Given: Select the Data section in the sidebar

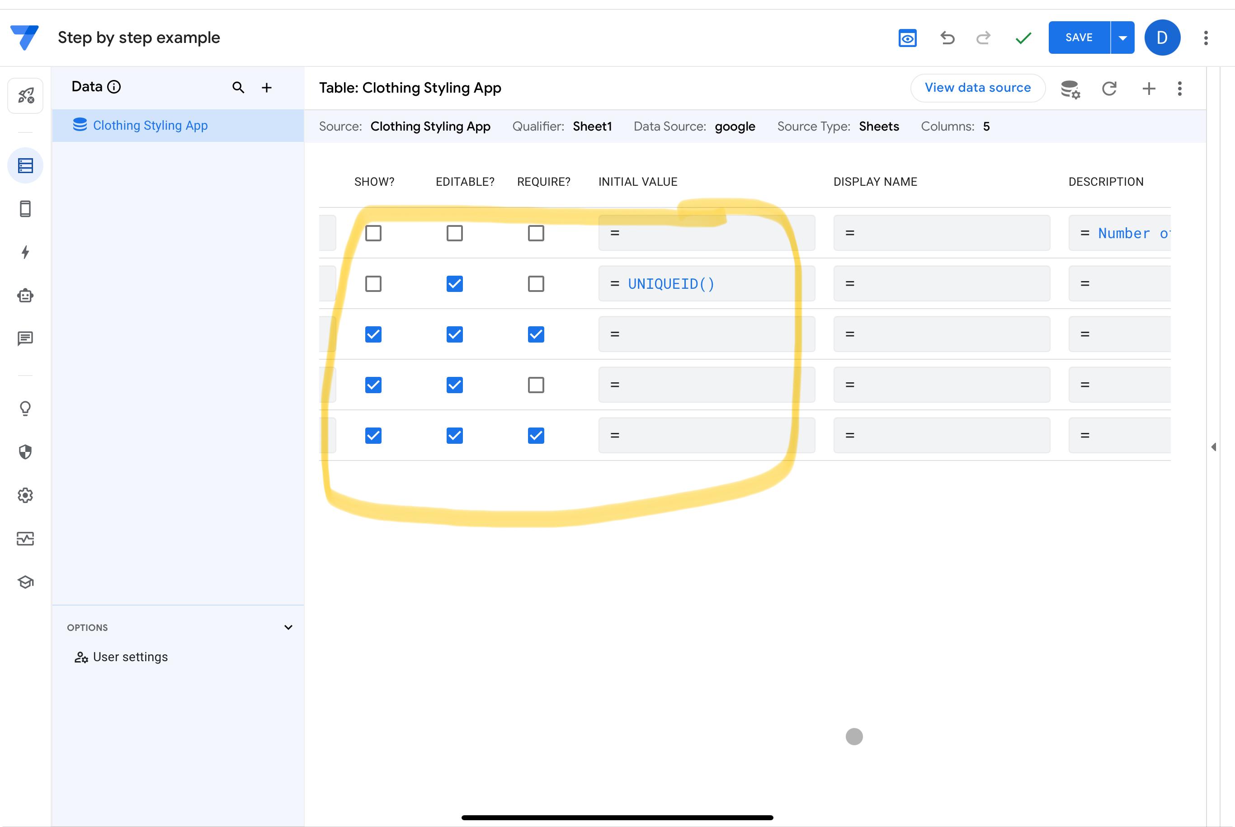Looking at the screenshot, I should tap(25, 165).
